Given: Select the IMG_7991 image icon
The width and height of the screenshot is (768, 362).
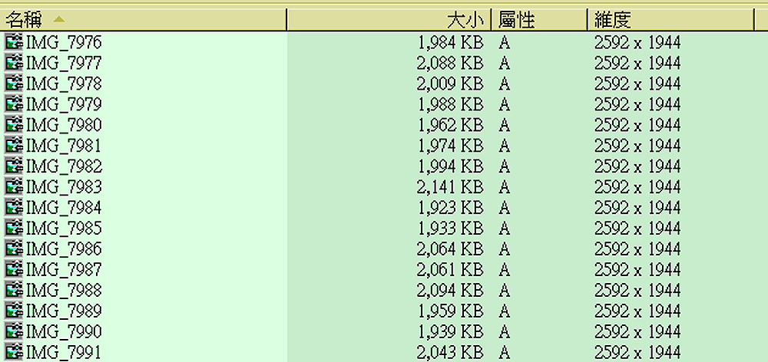Looking at the screenshot, I should click(x=14, y=352).
